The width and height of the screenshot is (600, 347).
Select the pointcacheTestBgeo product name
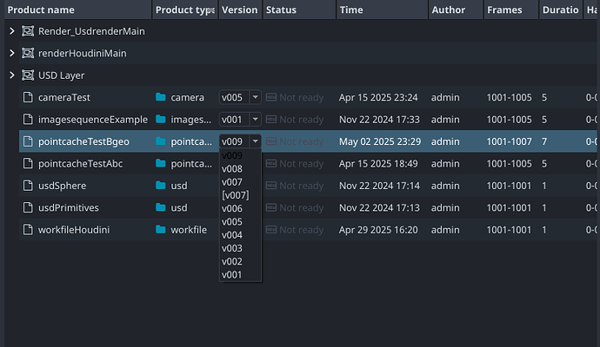point(83,141)
